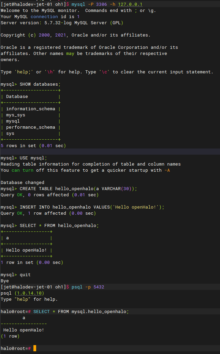Screen dimensions: 220x354
Task: Click the IP address 127.0.0.1 in mysql command
Action: click(130, 4)
